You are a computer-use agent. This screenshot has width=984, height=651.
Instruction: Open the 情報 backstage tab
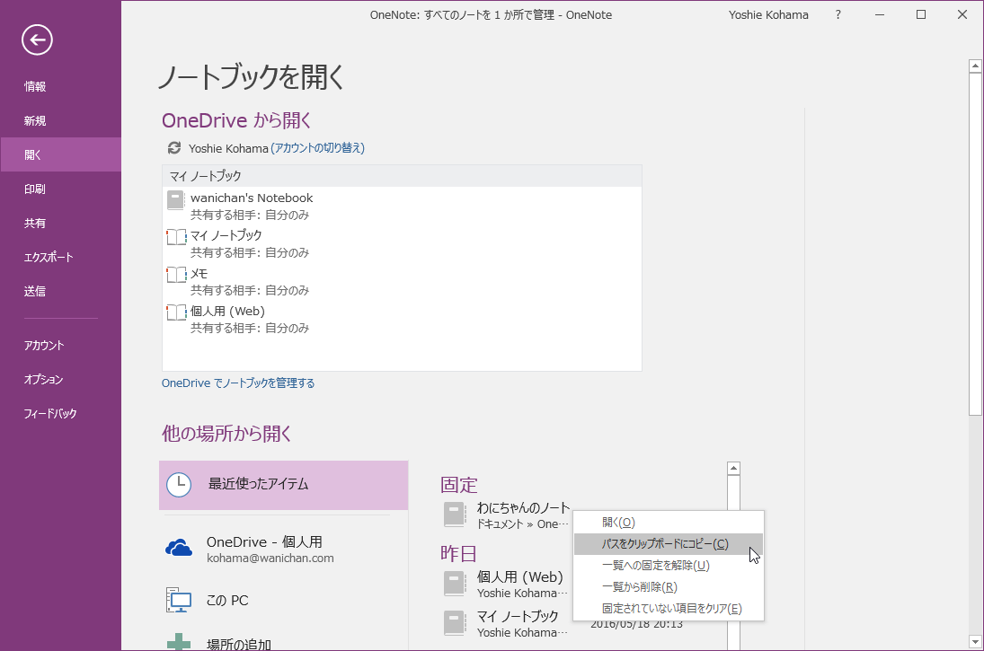tap(61, 86)
